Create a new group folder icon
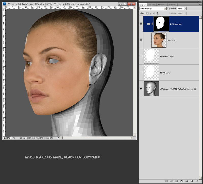Viewport: 203px width, 184px height. 187,181
